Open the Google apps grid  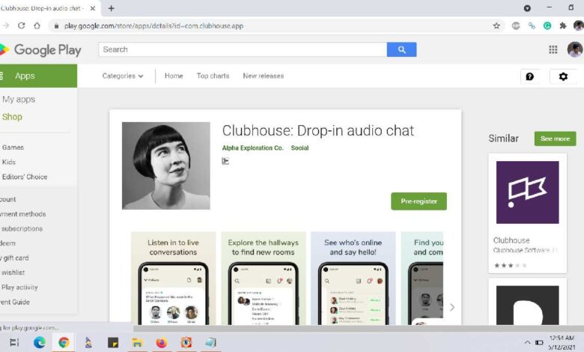click(x=553, y=49)
